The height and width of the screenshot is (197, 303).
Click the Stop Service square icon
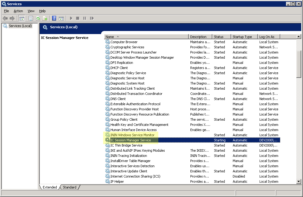coord(78,19)
